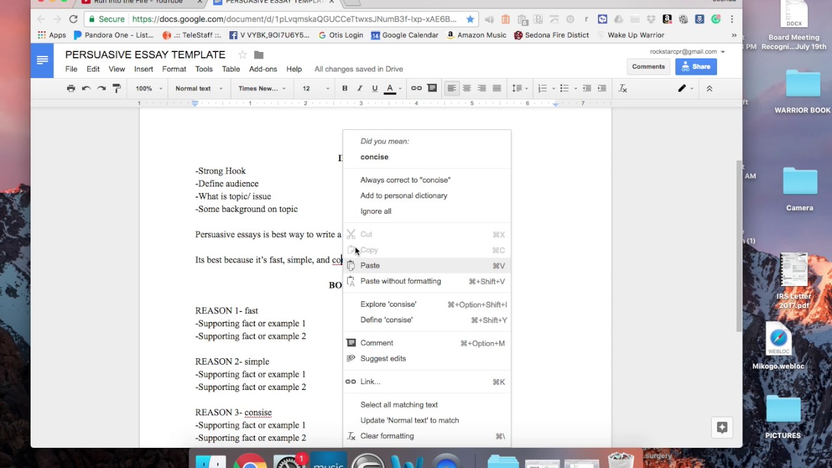Select Link... in context menu
Image resolution: width=832 pixels, height=468 pixels.
coord(427,382)
